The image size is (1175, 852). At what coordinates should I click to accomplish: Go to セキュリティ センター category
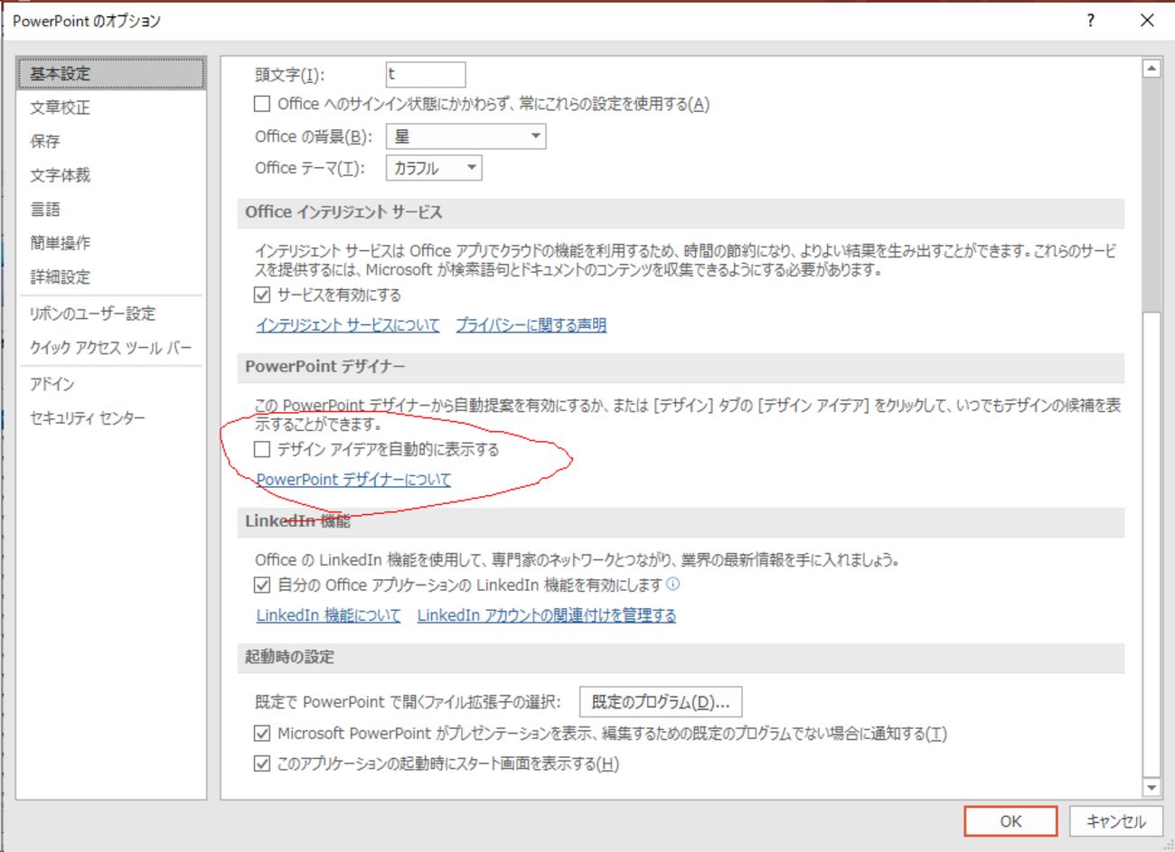[111, 418]
